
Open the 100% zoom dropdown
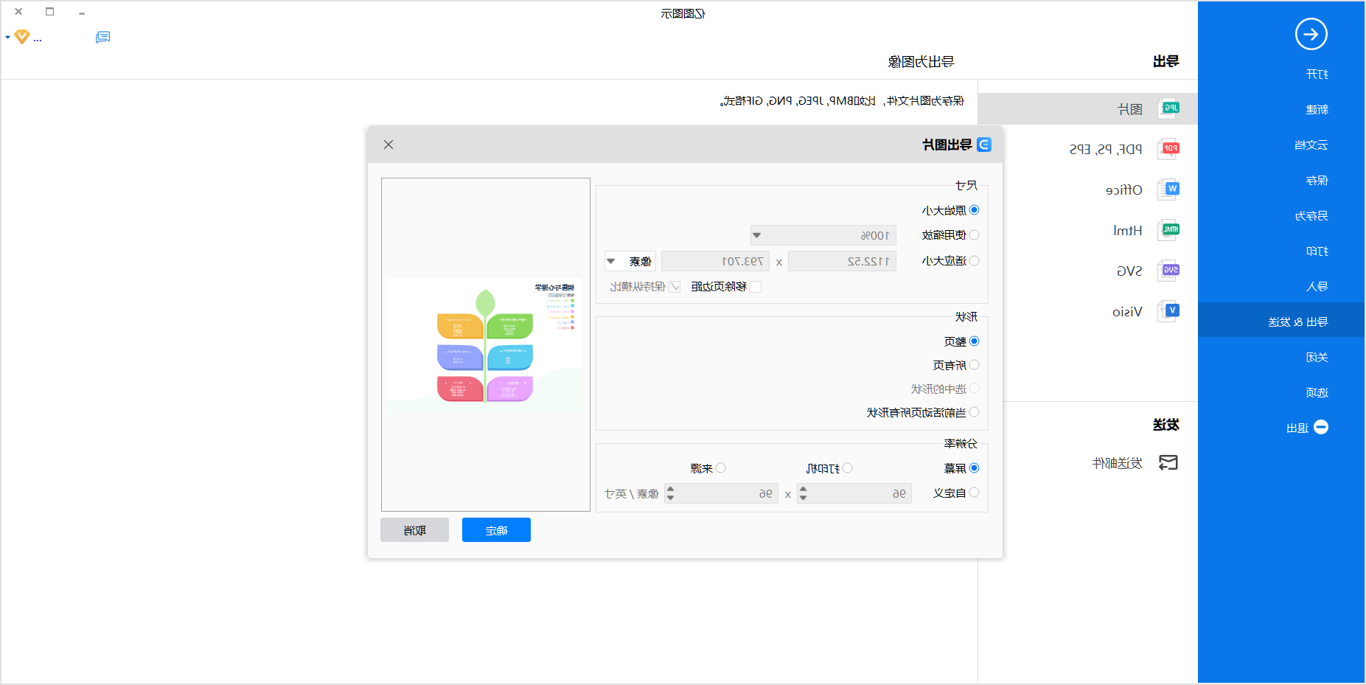point(823,235)
